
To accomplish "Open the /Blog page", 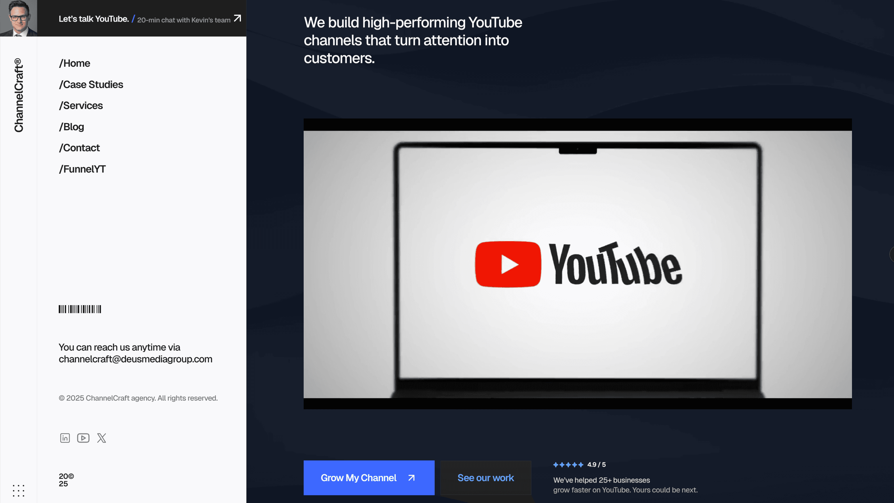I will tap(71, 127).
